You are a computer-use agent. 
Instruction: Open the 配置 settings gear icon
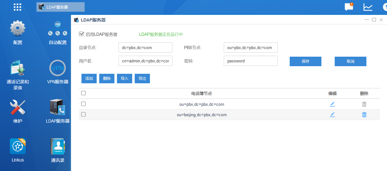[x=18, y=29]
